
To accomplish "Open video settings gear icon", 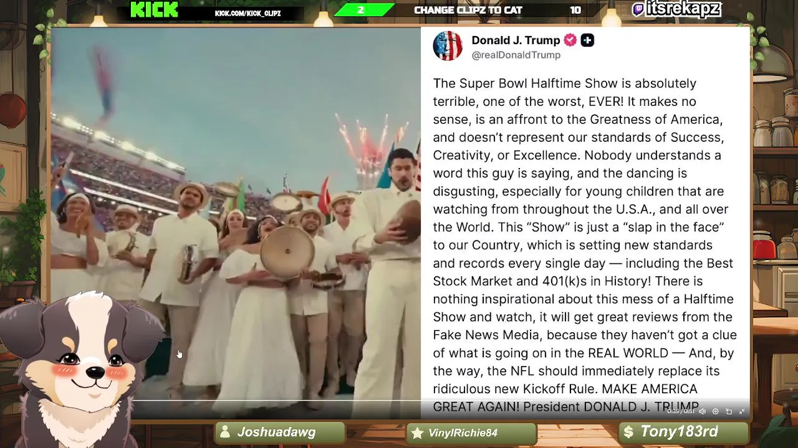I will point(716,411).
